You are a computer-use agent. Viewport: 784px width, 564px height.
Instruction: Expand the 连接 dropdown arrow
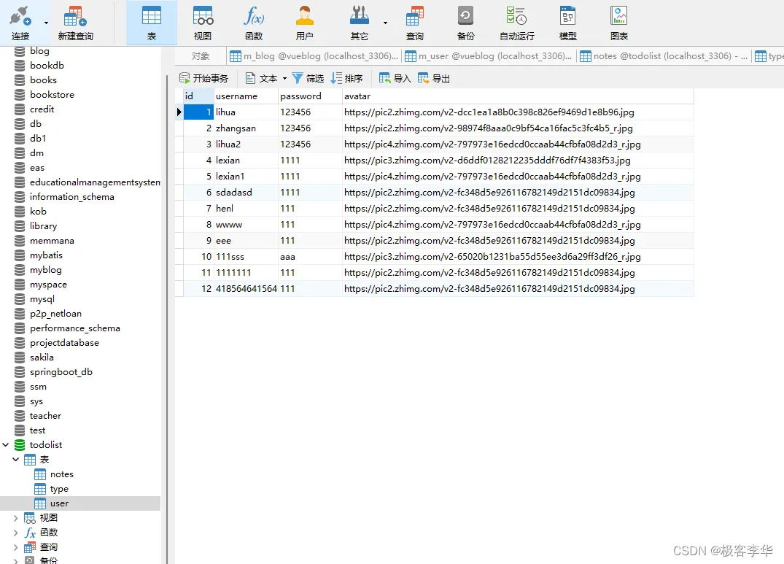(x=46, y=23)
